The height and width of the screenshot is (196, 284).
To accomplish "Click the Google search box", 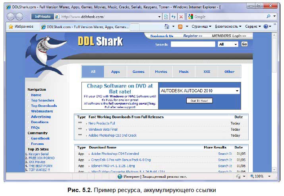I will [x=229, y=17].
